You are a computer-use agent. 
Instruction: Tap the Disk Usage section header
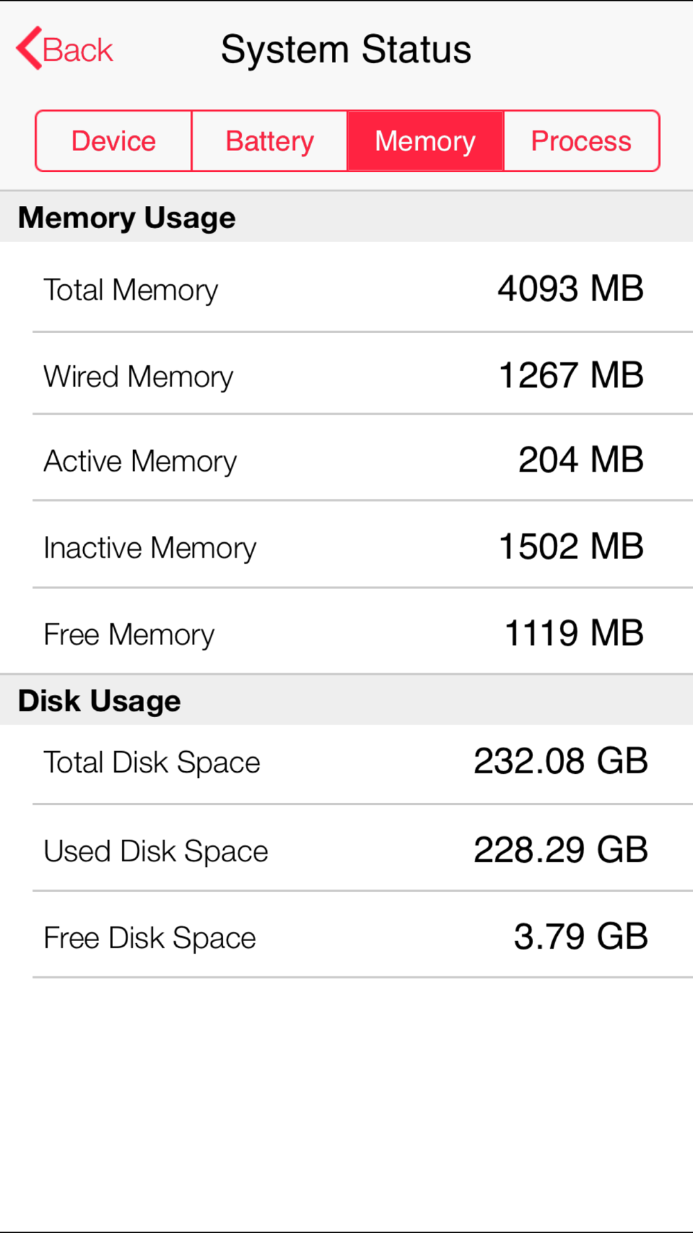click(99, 700)
